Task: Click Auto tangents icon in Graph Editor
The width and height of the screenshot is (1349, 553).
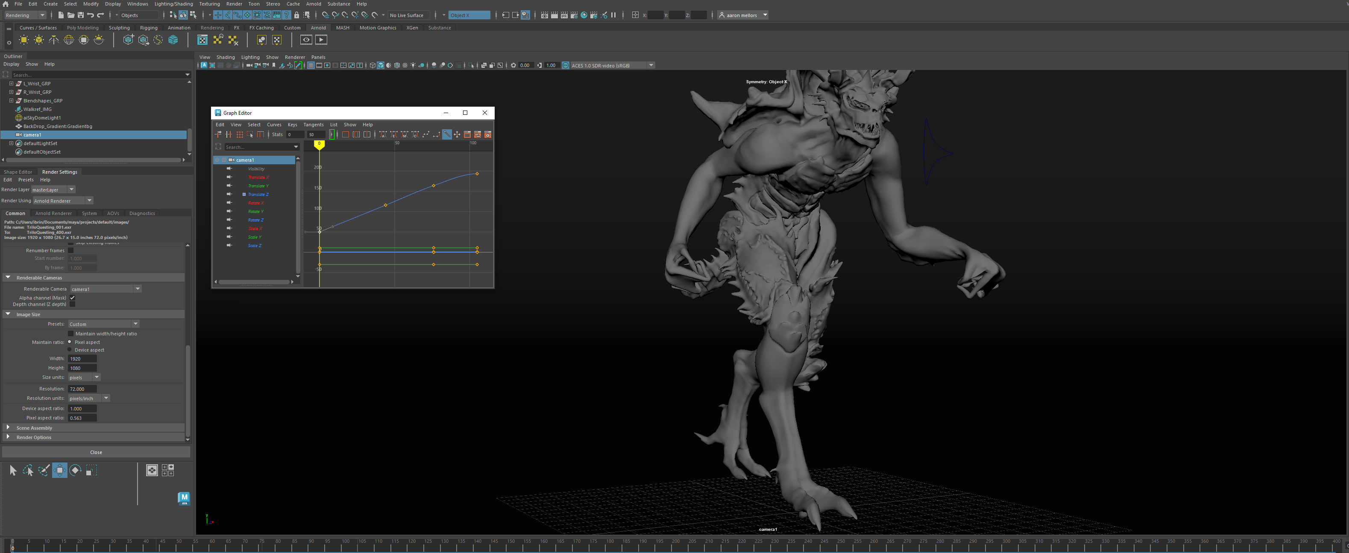Action: coord(383,134)
